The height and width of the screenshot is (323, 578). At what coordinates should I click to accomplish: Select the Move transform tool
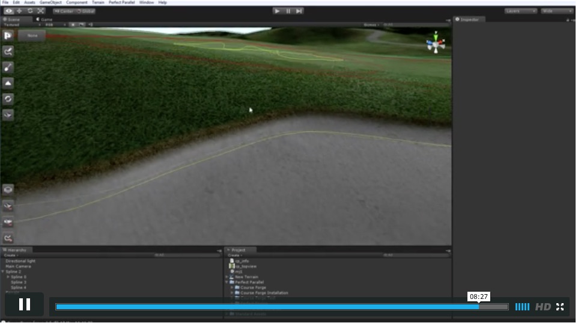pos(19,11)
